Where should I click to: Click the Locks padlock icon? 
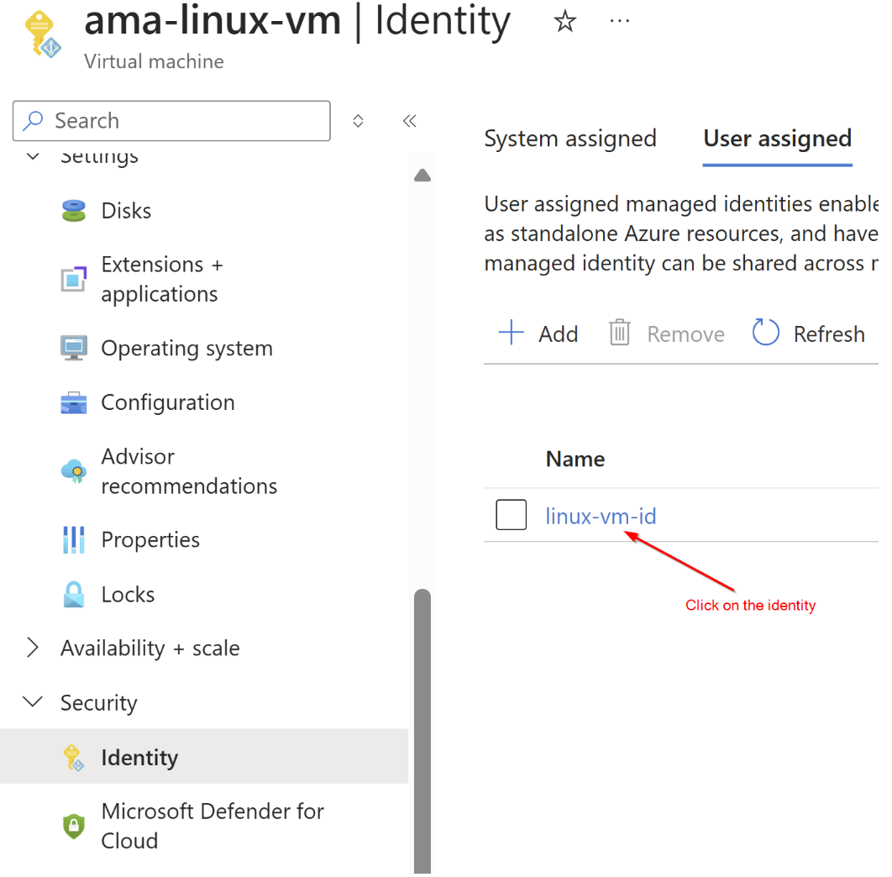73,594
